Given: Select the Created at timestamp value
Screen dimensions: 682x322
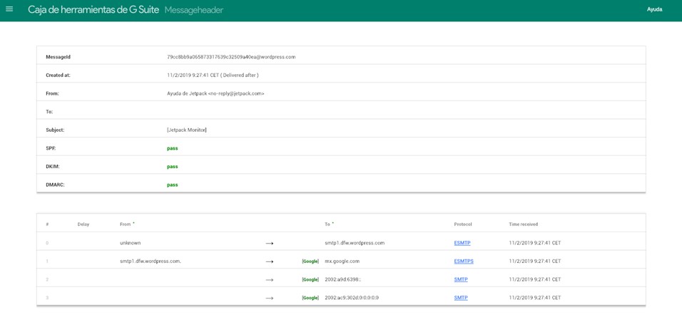Looking at the screenshot, I should [x=213, y=76].
